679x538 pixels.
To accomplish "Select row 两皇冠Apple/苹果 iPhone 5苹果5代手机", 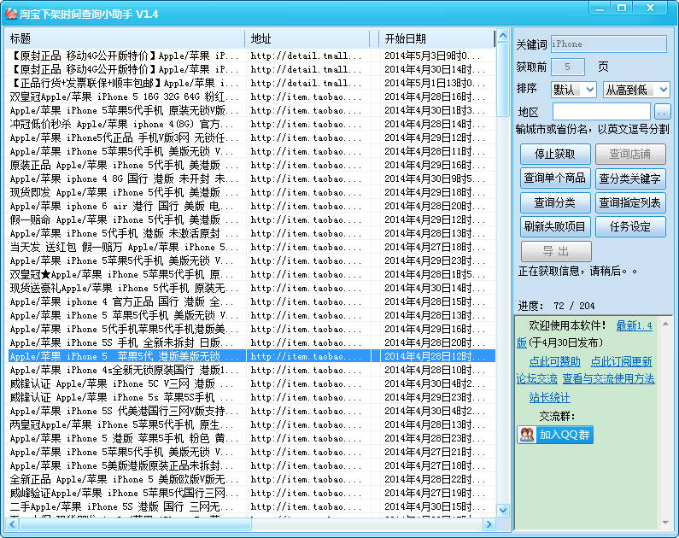I will (252, 424).
